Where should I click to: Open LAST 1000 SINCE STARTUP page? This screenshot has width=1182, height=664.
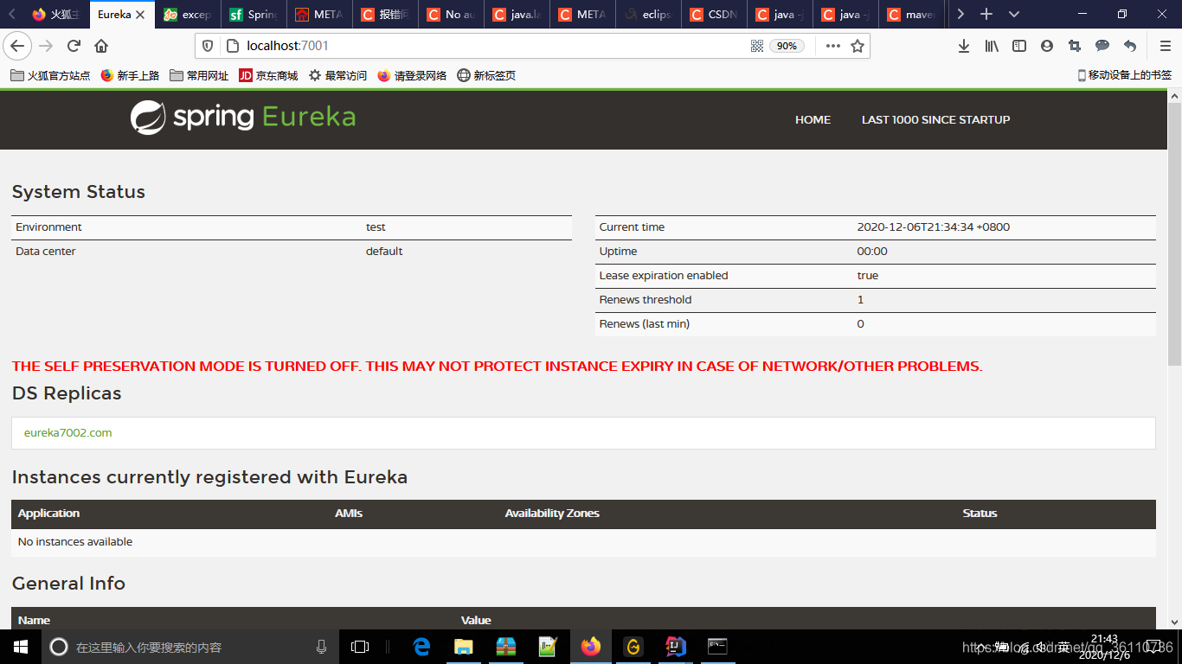(x=935, y=119)
